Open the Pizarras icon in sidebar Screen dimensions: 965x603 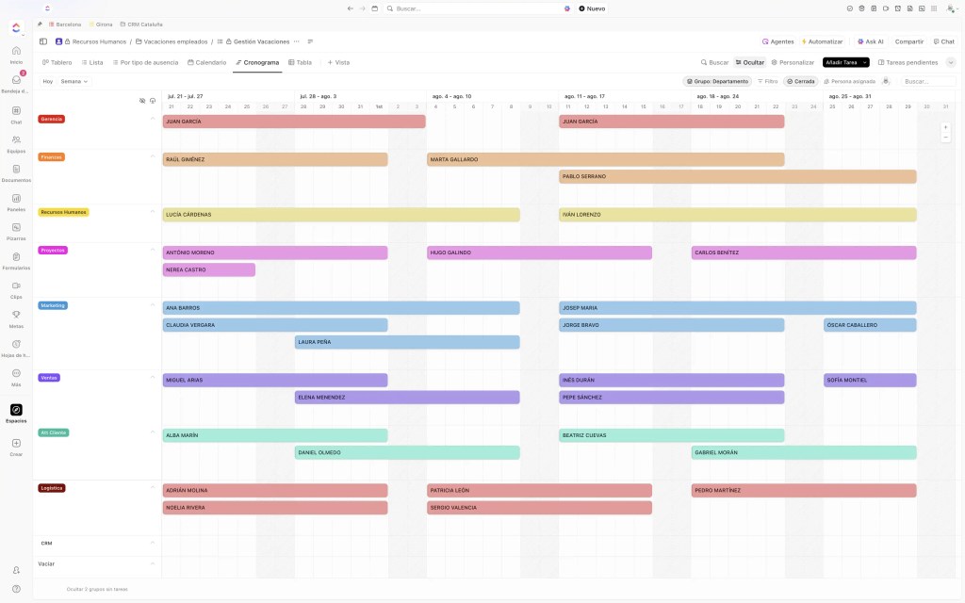pyautogui.click(x=16, y=228)
